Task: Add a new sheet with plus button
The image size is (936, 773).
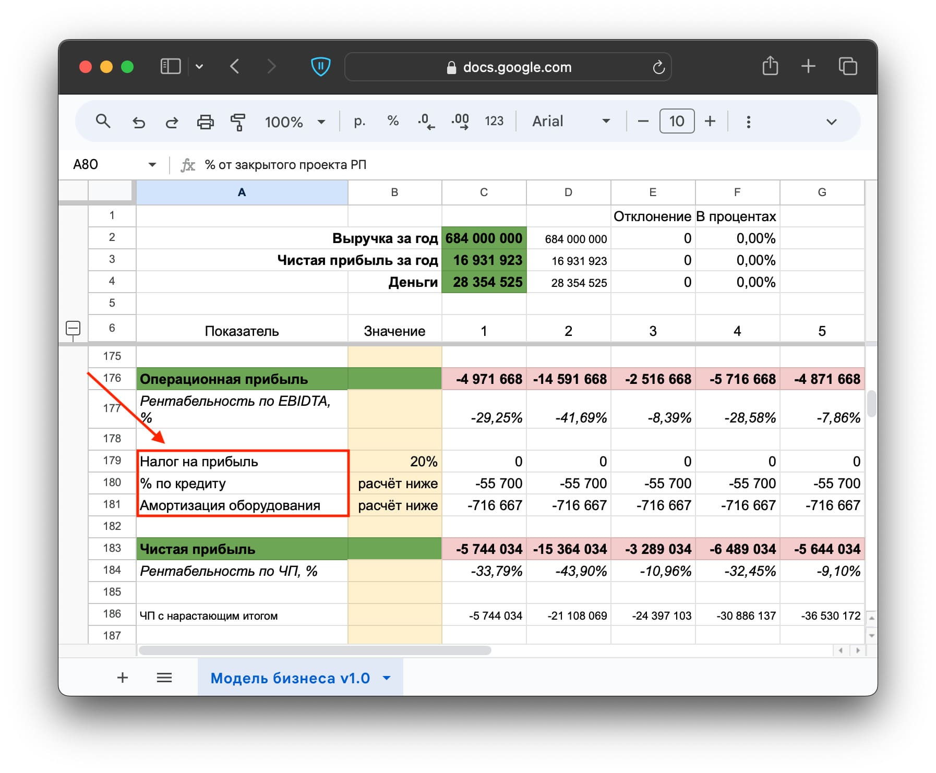Action: pos(123,678)
